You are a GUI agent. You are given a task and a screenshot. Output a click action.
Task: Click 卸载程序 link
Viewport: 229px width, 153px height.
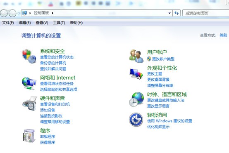(x=48, y=137)
